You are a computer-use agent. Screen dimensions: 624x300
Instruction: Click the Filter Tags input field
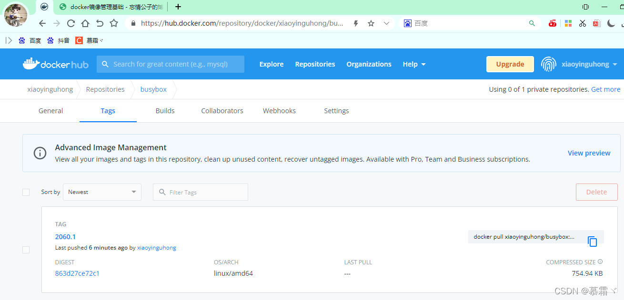[x=201, y=192]
